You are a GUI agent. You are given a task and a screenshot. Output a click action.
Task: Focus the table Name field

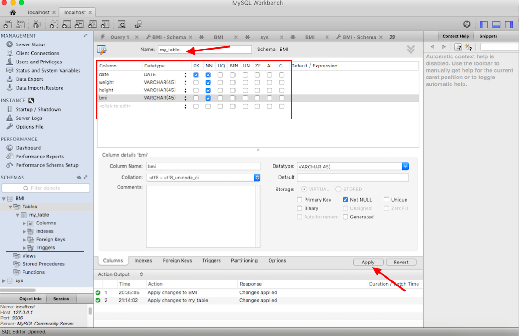204,50
